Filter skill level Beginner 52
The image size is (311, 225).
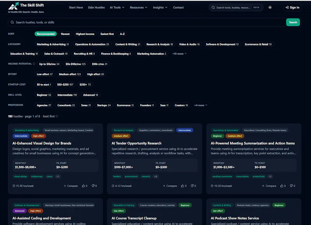[44, 95]
